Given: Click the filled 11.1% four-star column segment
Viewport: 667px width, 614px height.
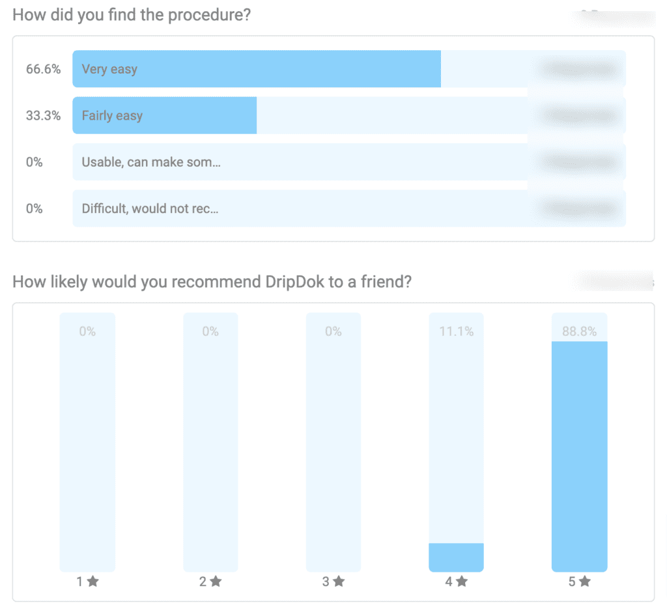Looking at the screenshot, I should (456, 557).
